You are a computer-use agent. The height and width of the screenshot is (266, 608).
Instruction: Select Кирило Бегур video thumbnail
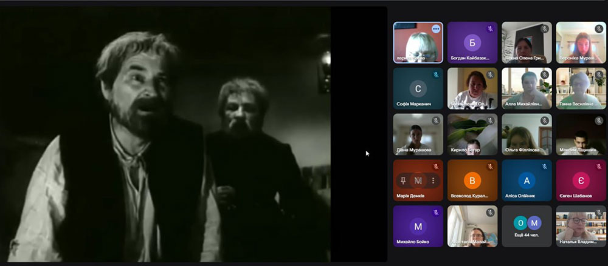472,135
